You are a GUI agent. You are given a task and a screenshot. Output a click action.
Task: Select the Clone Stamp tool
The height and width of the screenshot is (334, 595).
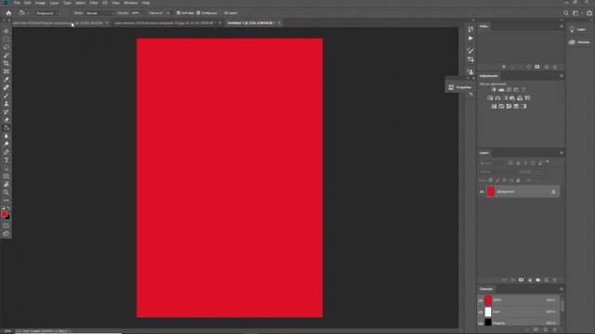point(7,103)
